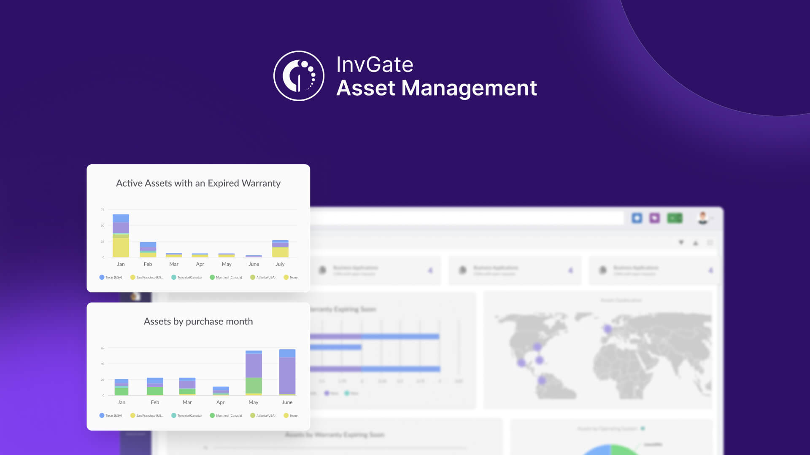Select the May bar in Expired Warranty chart
Image resolution: width=810 pixels, height=455 pixels.
coord(227,255)
